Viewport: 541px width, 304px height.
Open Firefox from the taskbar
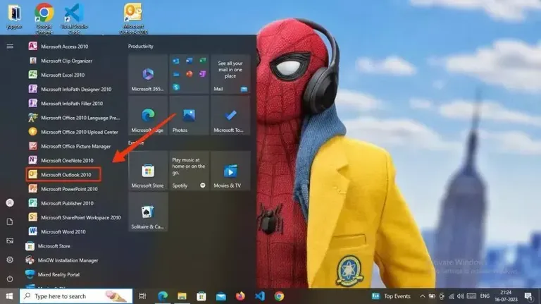coord(240,296)
